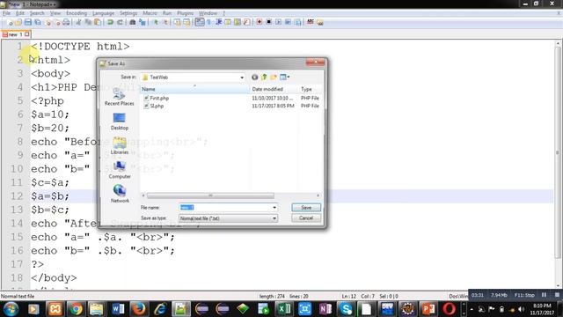Click the Paste toolbar icon

(x=98, y=22)
